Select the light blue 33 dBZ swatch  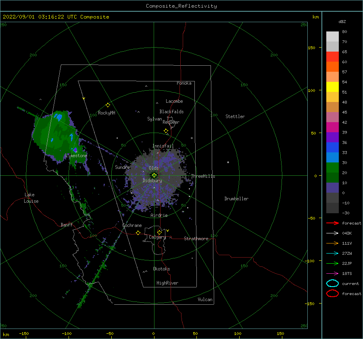pyautogui.click(x=332, y=157)
